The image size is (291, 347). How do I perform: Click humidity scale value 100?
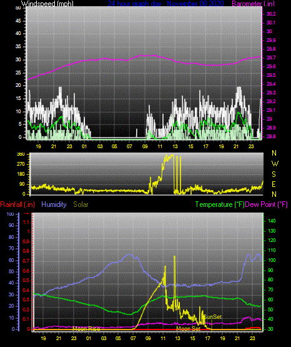pos(11,214)
